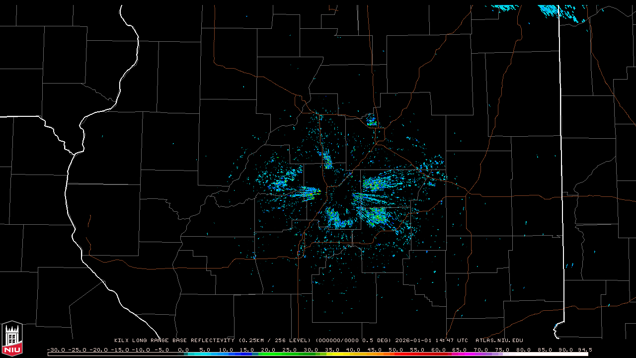Screen dimensions: 636x358
Task: Click the 80.0 label on the reflectivity scale
Action: (523, 350)
